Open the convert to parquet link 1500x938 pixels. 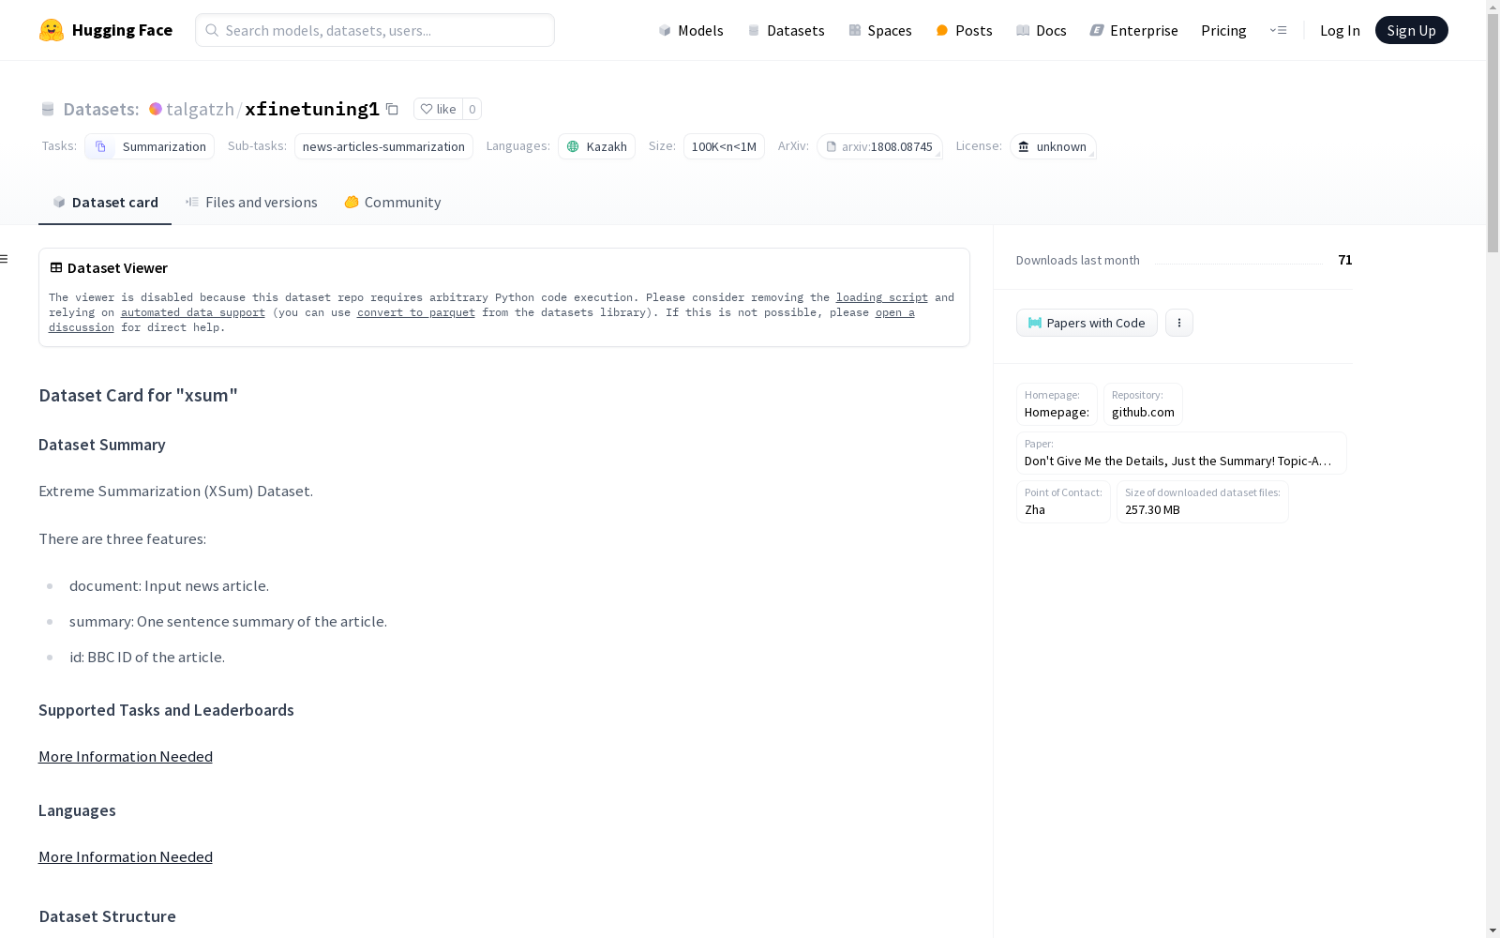click(416, 312)
